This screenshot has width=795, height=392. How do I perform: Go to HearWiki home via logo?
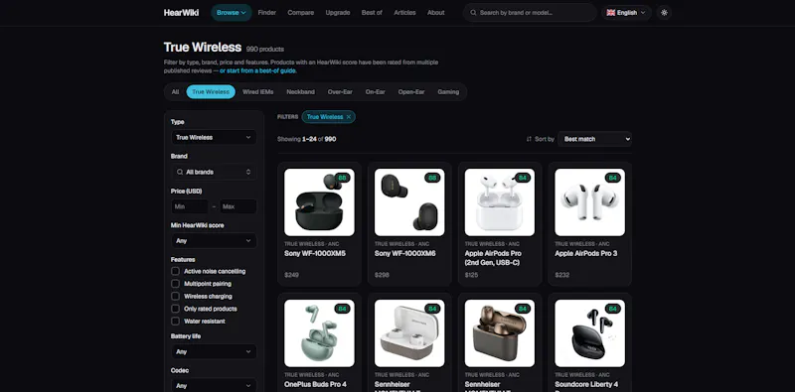[x=181, y=13]
